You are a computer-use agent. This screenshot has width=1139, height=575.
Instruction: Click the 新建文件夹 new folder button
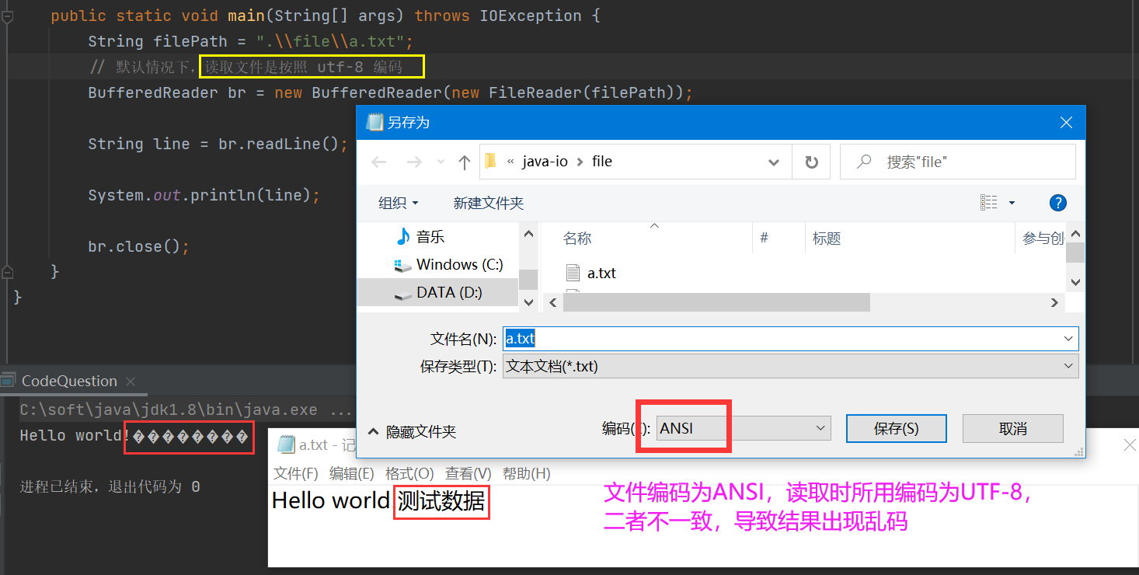tap(488, 203)
